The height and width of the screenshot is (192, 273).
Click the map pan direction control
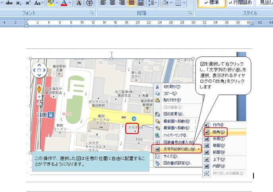39,70
